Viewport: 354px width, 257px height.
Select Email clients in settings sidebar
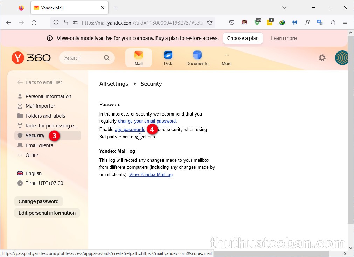(x=39, y=145)
